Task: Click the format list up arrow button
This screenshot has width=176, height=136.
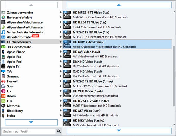Action: [119, 5]
